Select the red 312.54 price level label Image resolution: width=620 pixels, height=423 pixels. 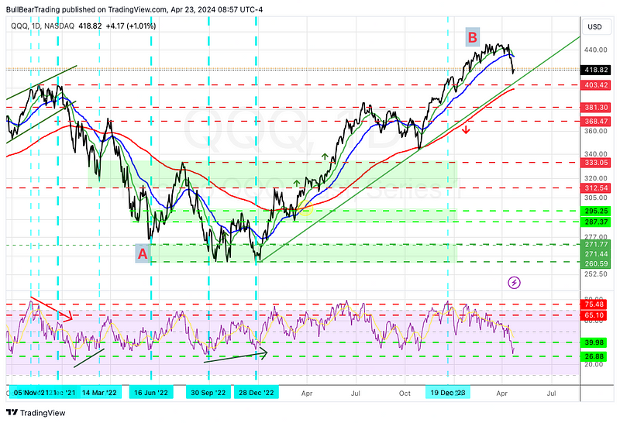596,187
